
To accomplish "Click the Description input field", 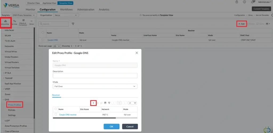I will coord(95,76).
